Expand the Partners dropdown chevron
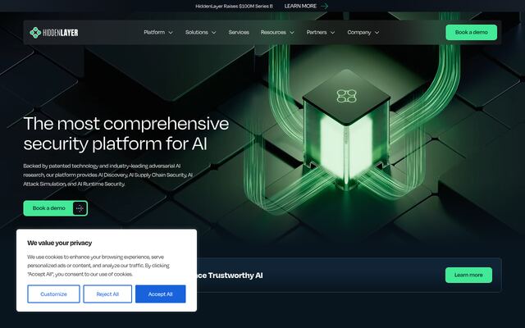The height and width of the screenshot is (328, 525). tap(332, 33)
